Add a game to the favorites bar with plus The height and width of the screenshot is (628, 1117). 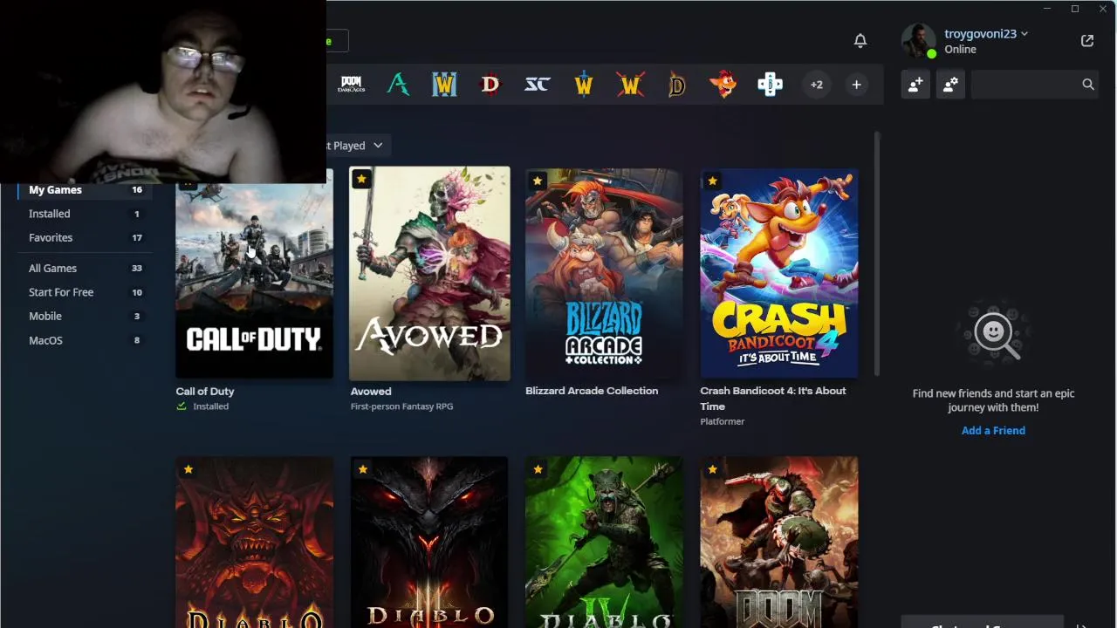pos(857,85)
